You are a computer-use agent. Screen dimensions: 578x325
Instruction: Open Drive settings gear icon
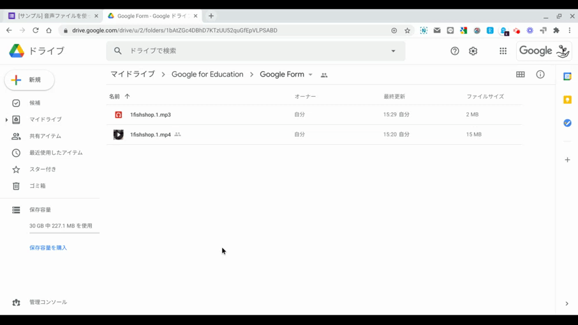coord(473,51)
